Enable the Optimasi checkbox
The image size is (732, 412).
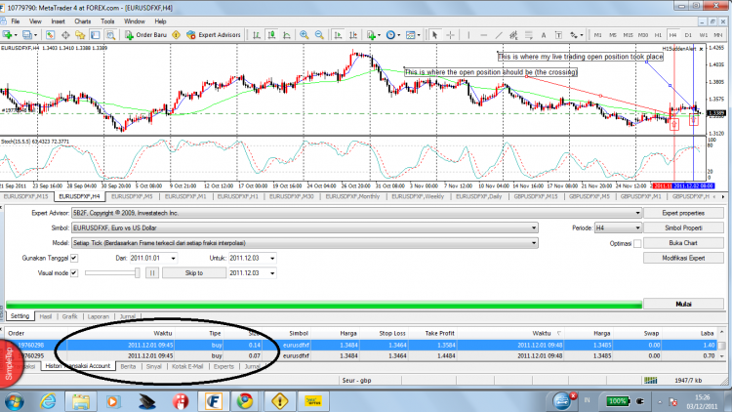click(x=637, y=243)
